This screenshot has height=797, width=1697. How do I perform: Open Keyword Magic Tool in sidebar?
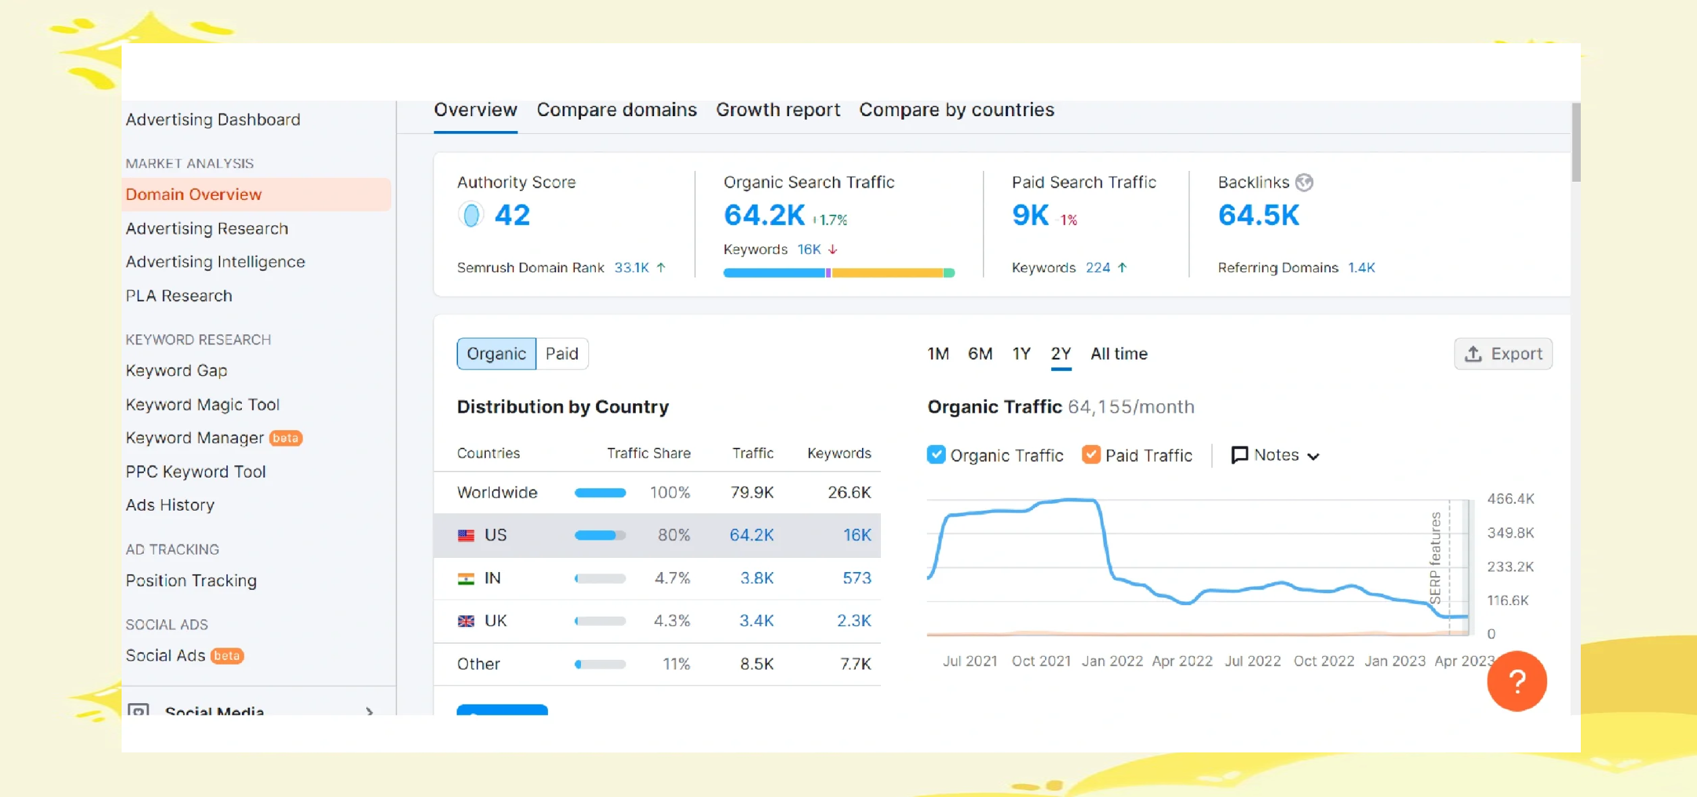point(203,405)
